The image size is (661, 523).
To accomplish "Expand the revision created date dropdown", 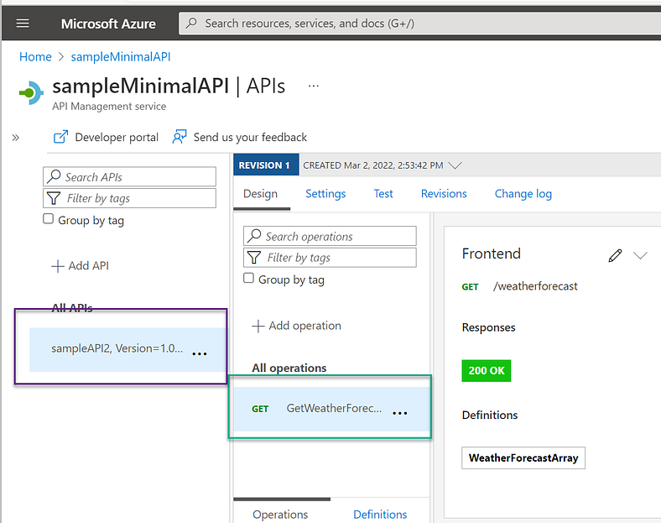I will coord(455,165).
